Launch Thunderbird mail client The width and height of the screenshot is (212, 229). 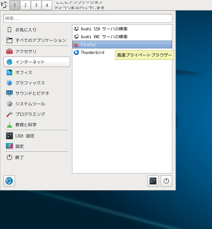(x=92, y=52)
